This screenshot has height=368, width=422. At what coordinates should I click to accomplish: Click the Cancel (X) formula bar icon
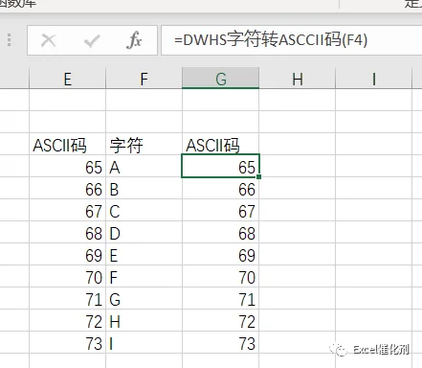(x=49, y=40)
